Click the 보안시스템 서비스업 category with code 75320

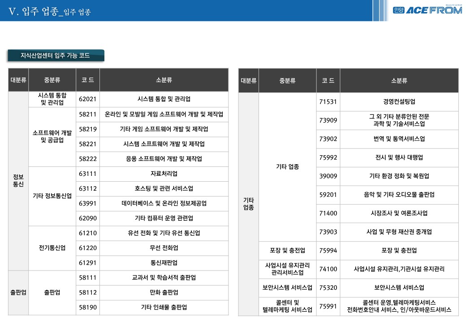(x=287, y=288)
